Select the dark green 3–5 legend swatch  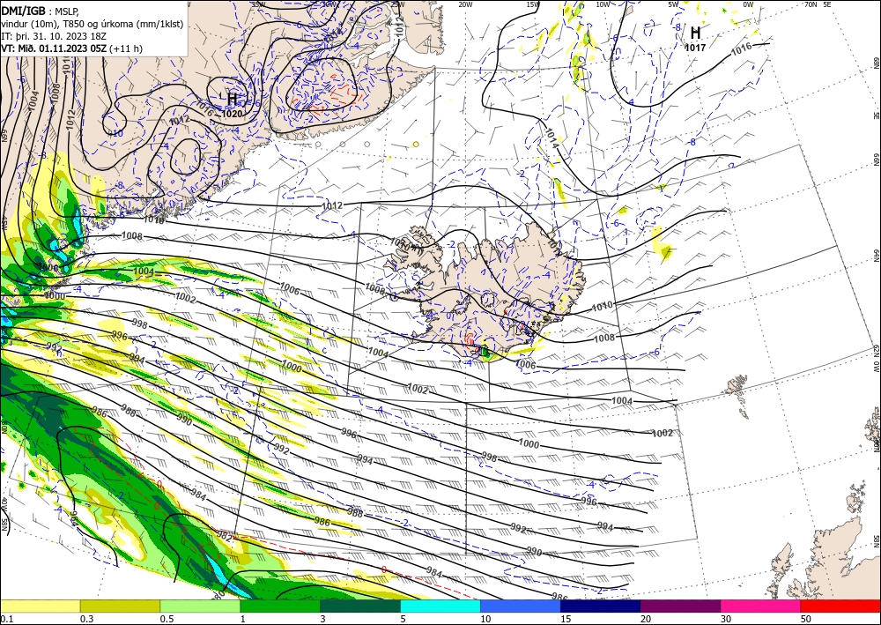360,606
